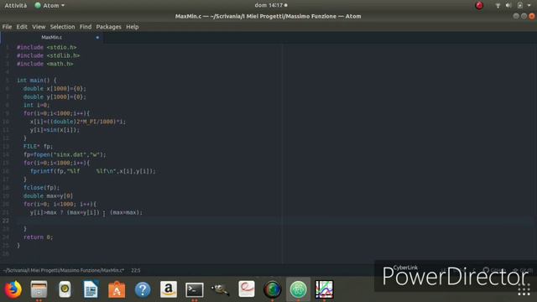This screenshot has height=302, width=537.
Task: Open GIMP from the dock
Action: tap(220, 289)
